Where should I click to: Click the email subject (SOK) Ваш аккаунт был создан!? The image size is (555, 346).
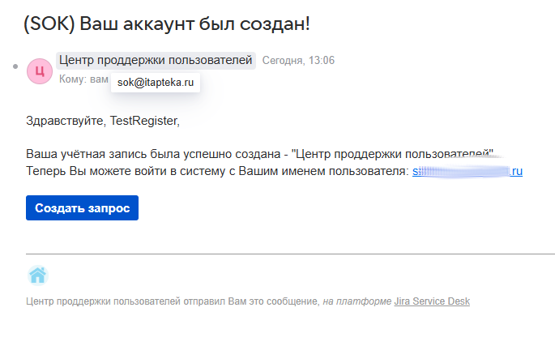point(167,24)
